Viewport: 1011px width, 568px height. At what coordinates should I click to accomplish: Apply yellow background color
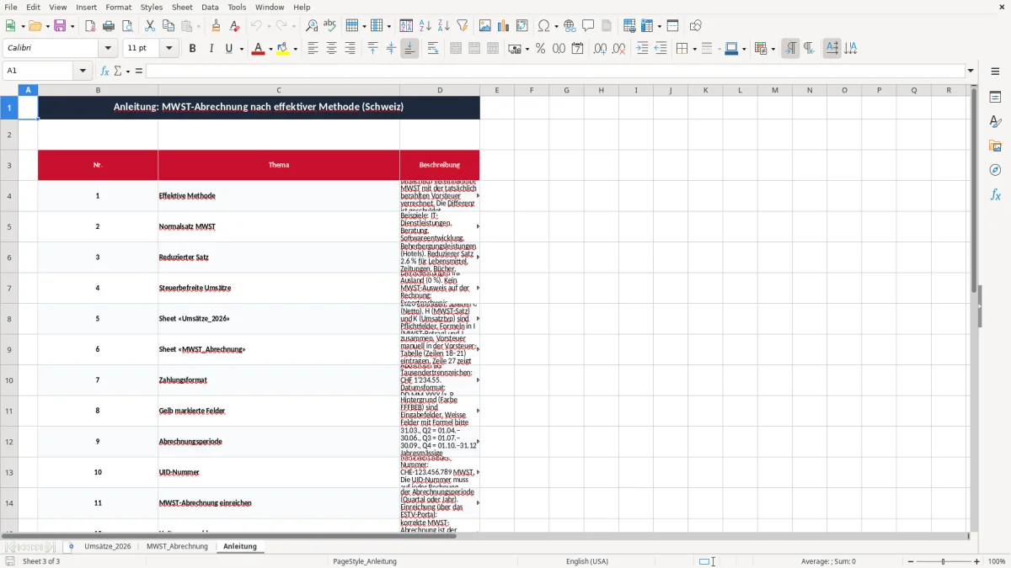[x=284, y=49]
